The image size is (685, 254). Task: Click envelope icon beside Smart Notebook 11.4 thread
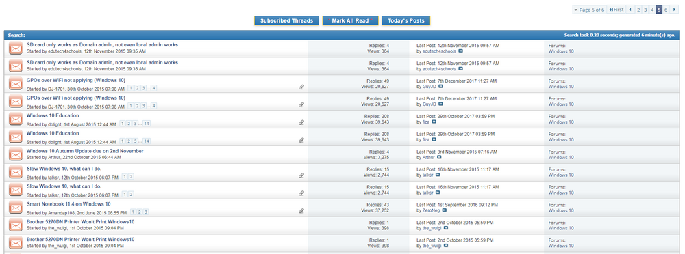pyautogui.click(x=16, y=208)
